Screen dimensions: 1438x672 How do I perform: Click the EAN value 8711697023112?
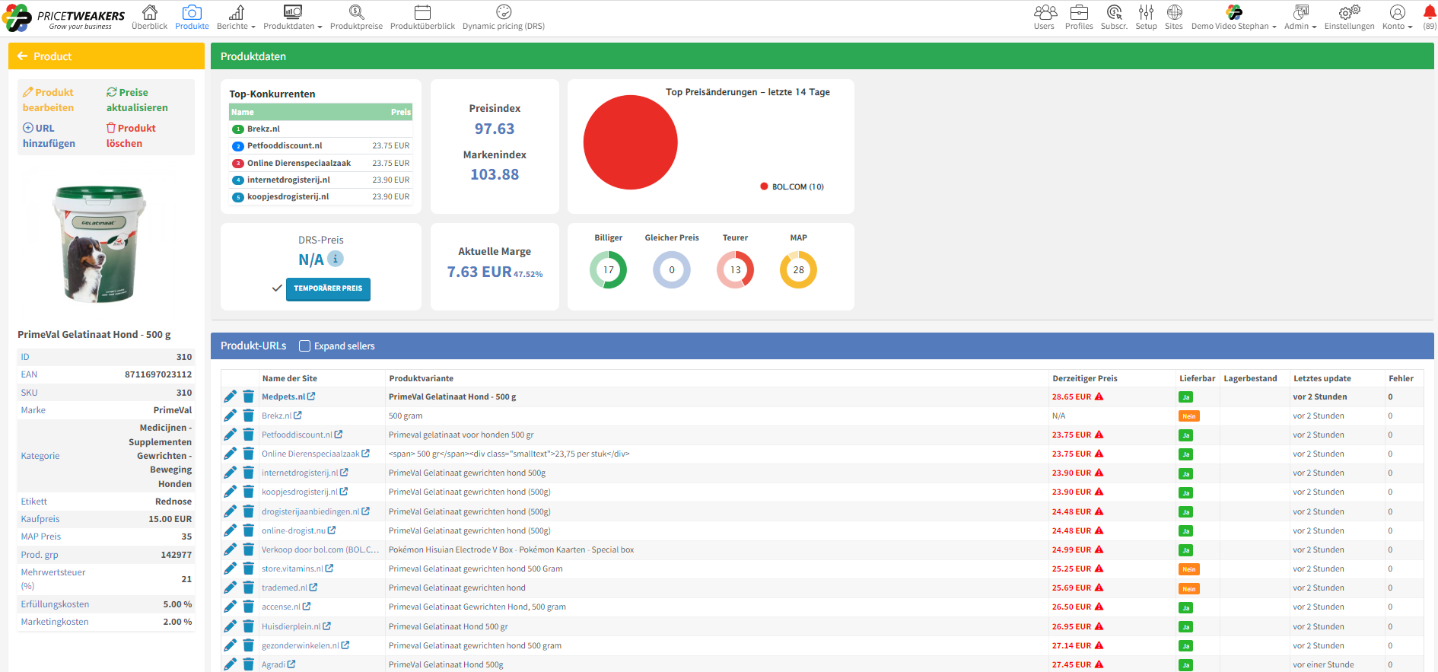click(x=158, y=374)
